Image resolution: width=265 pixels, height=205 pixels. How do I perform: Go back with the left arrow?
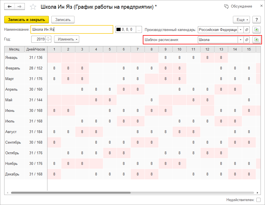[x=10, y=7]
